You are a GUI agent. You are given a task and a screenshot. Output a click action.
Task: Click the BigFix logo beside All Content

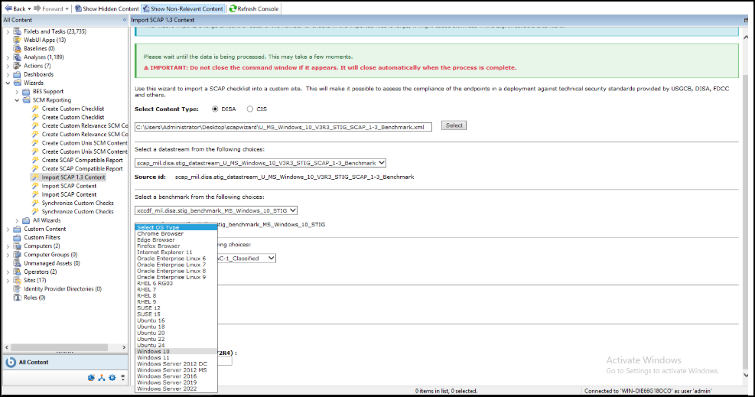click(11, 363)
